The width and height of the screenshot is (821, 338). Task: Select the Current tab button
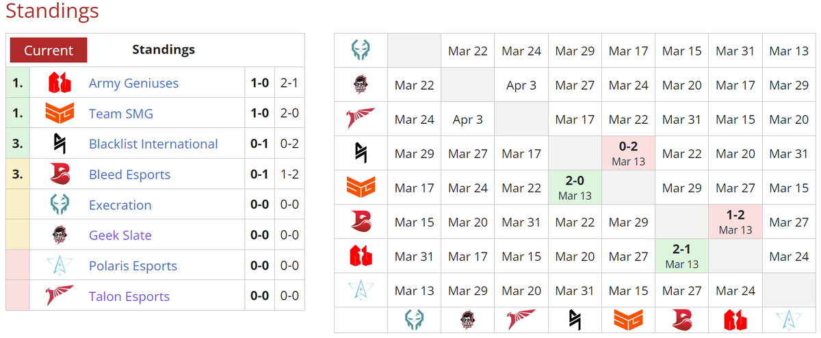(x=49, y=50)
